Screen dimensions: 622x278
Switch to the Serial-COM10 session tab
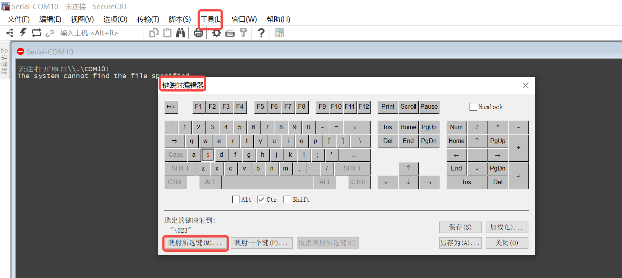50,52
